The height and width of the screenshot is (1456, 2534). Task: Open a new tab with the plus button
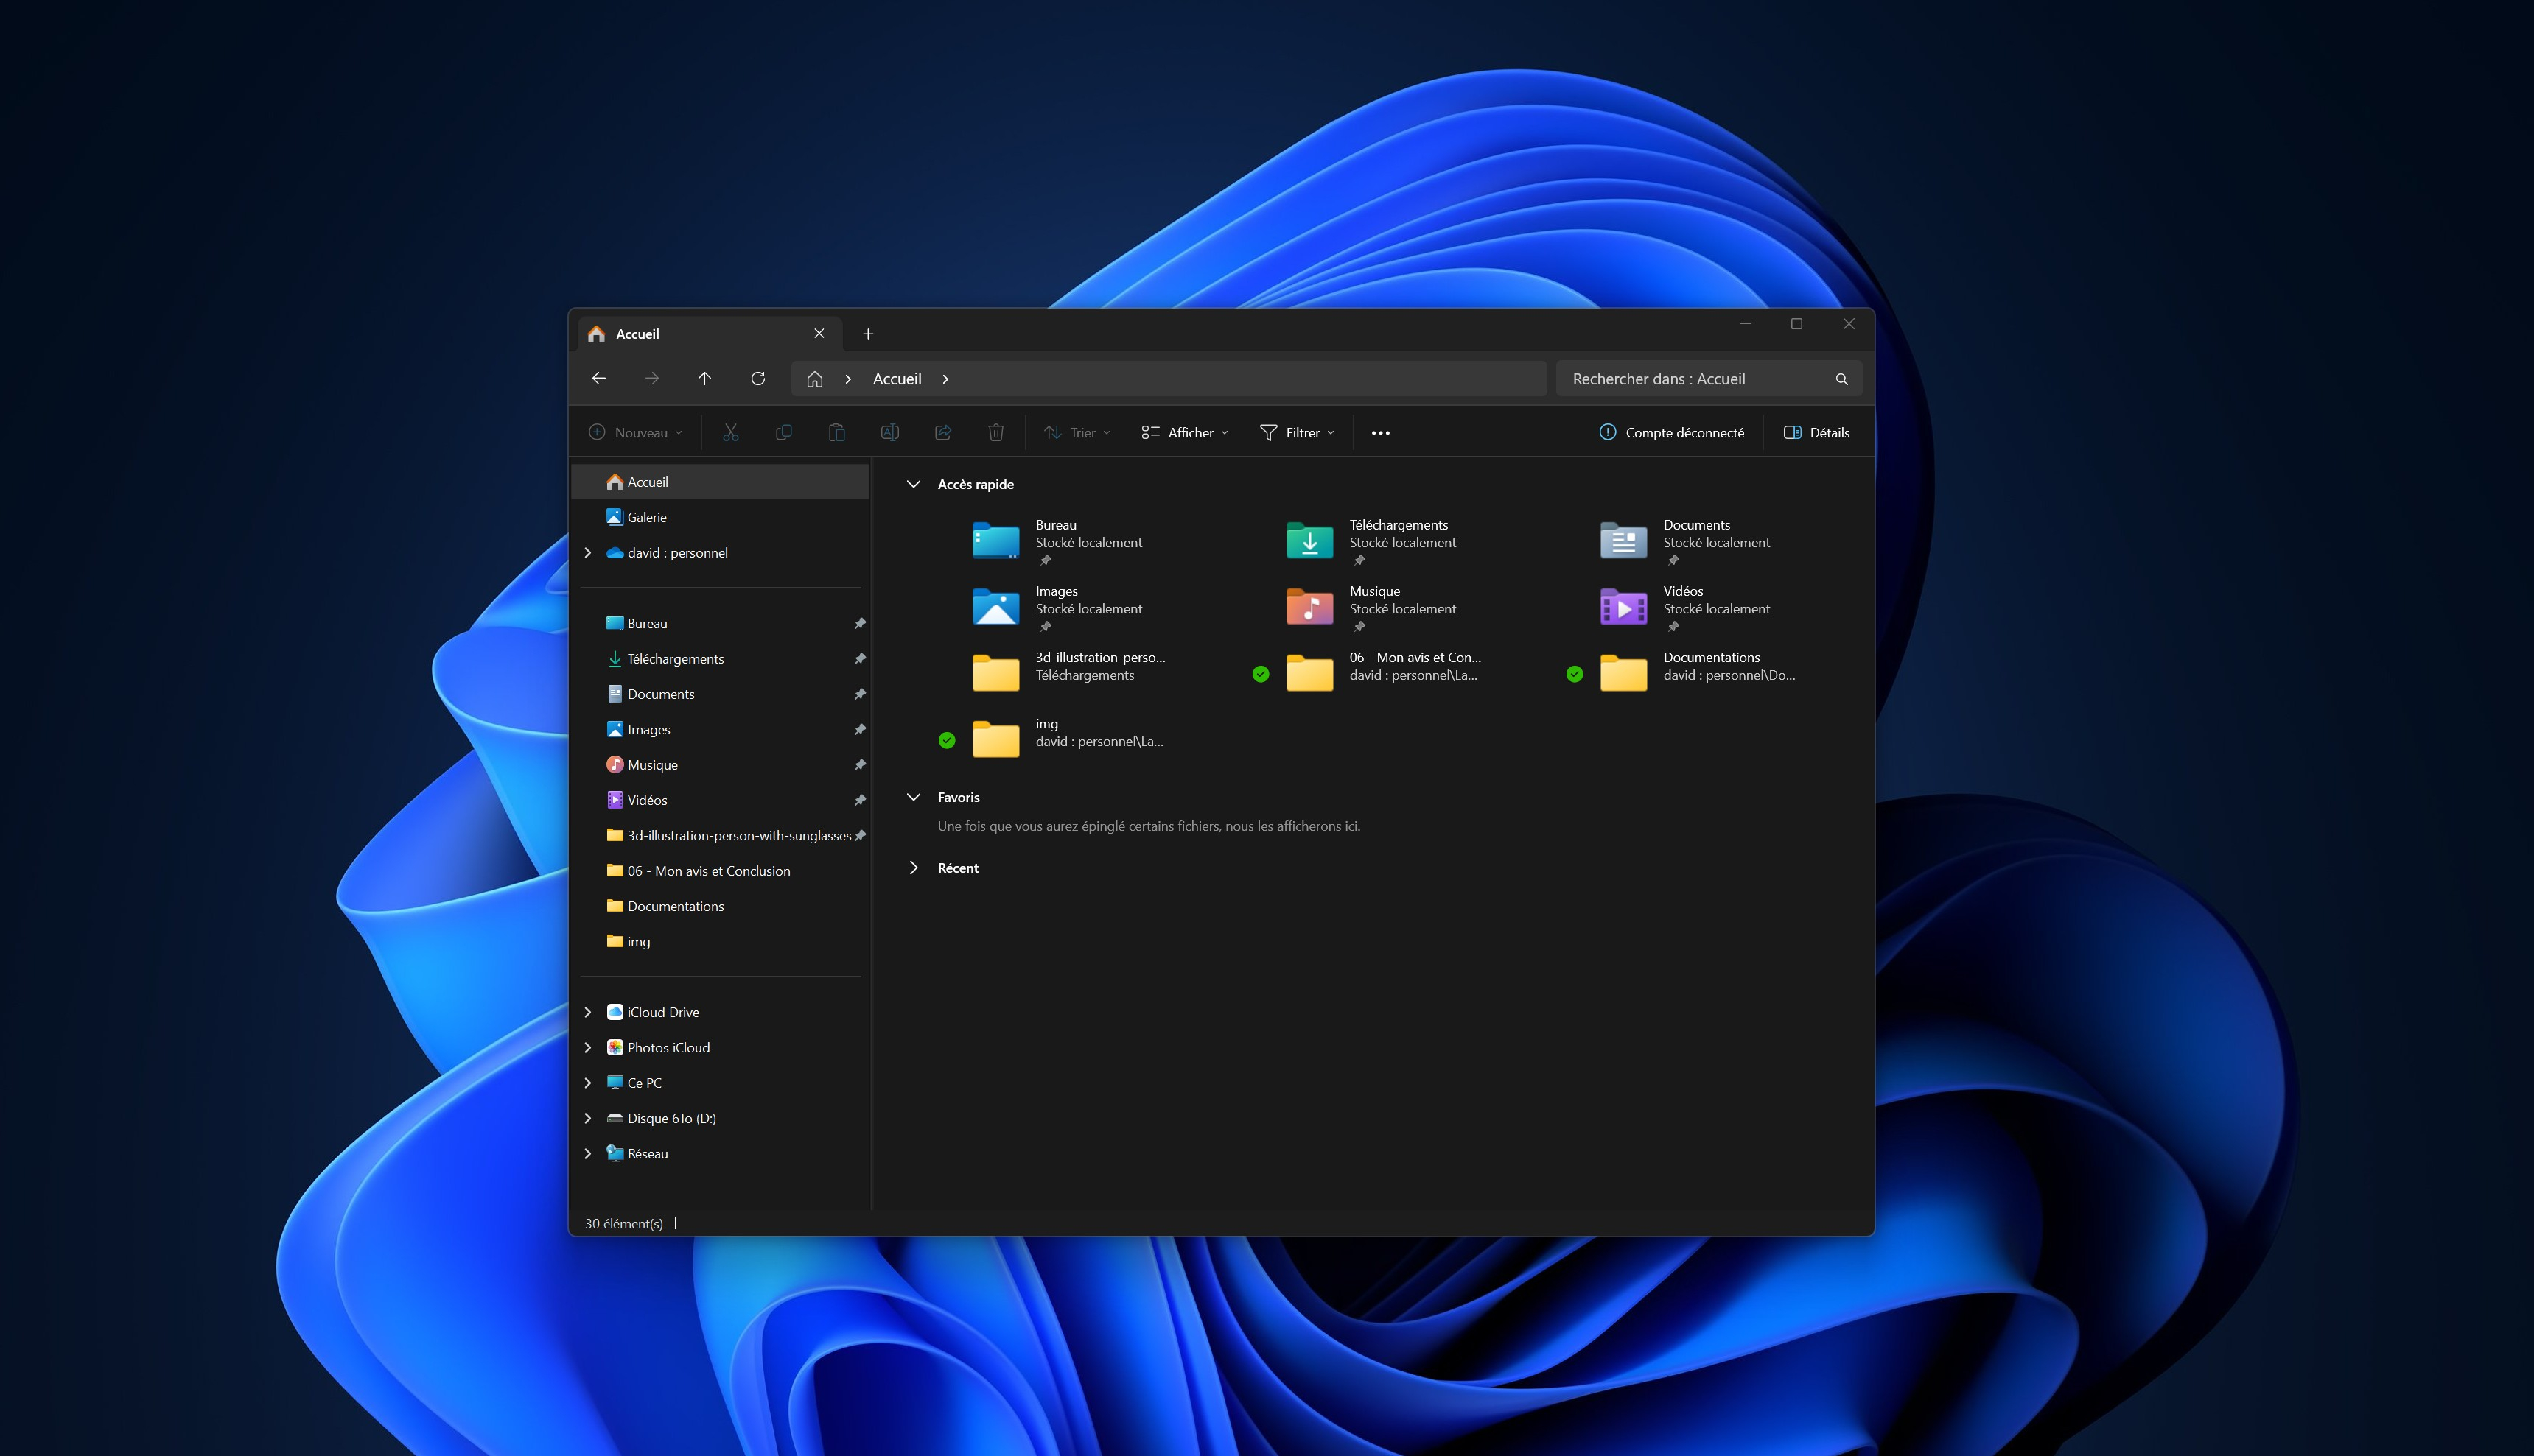(867, 333)
